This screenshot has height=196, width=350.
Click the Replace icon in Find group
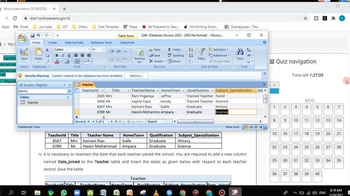click(249, 50)
